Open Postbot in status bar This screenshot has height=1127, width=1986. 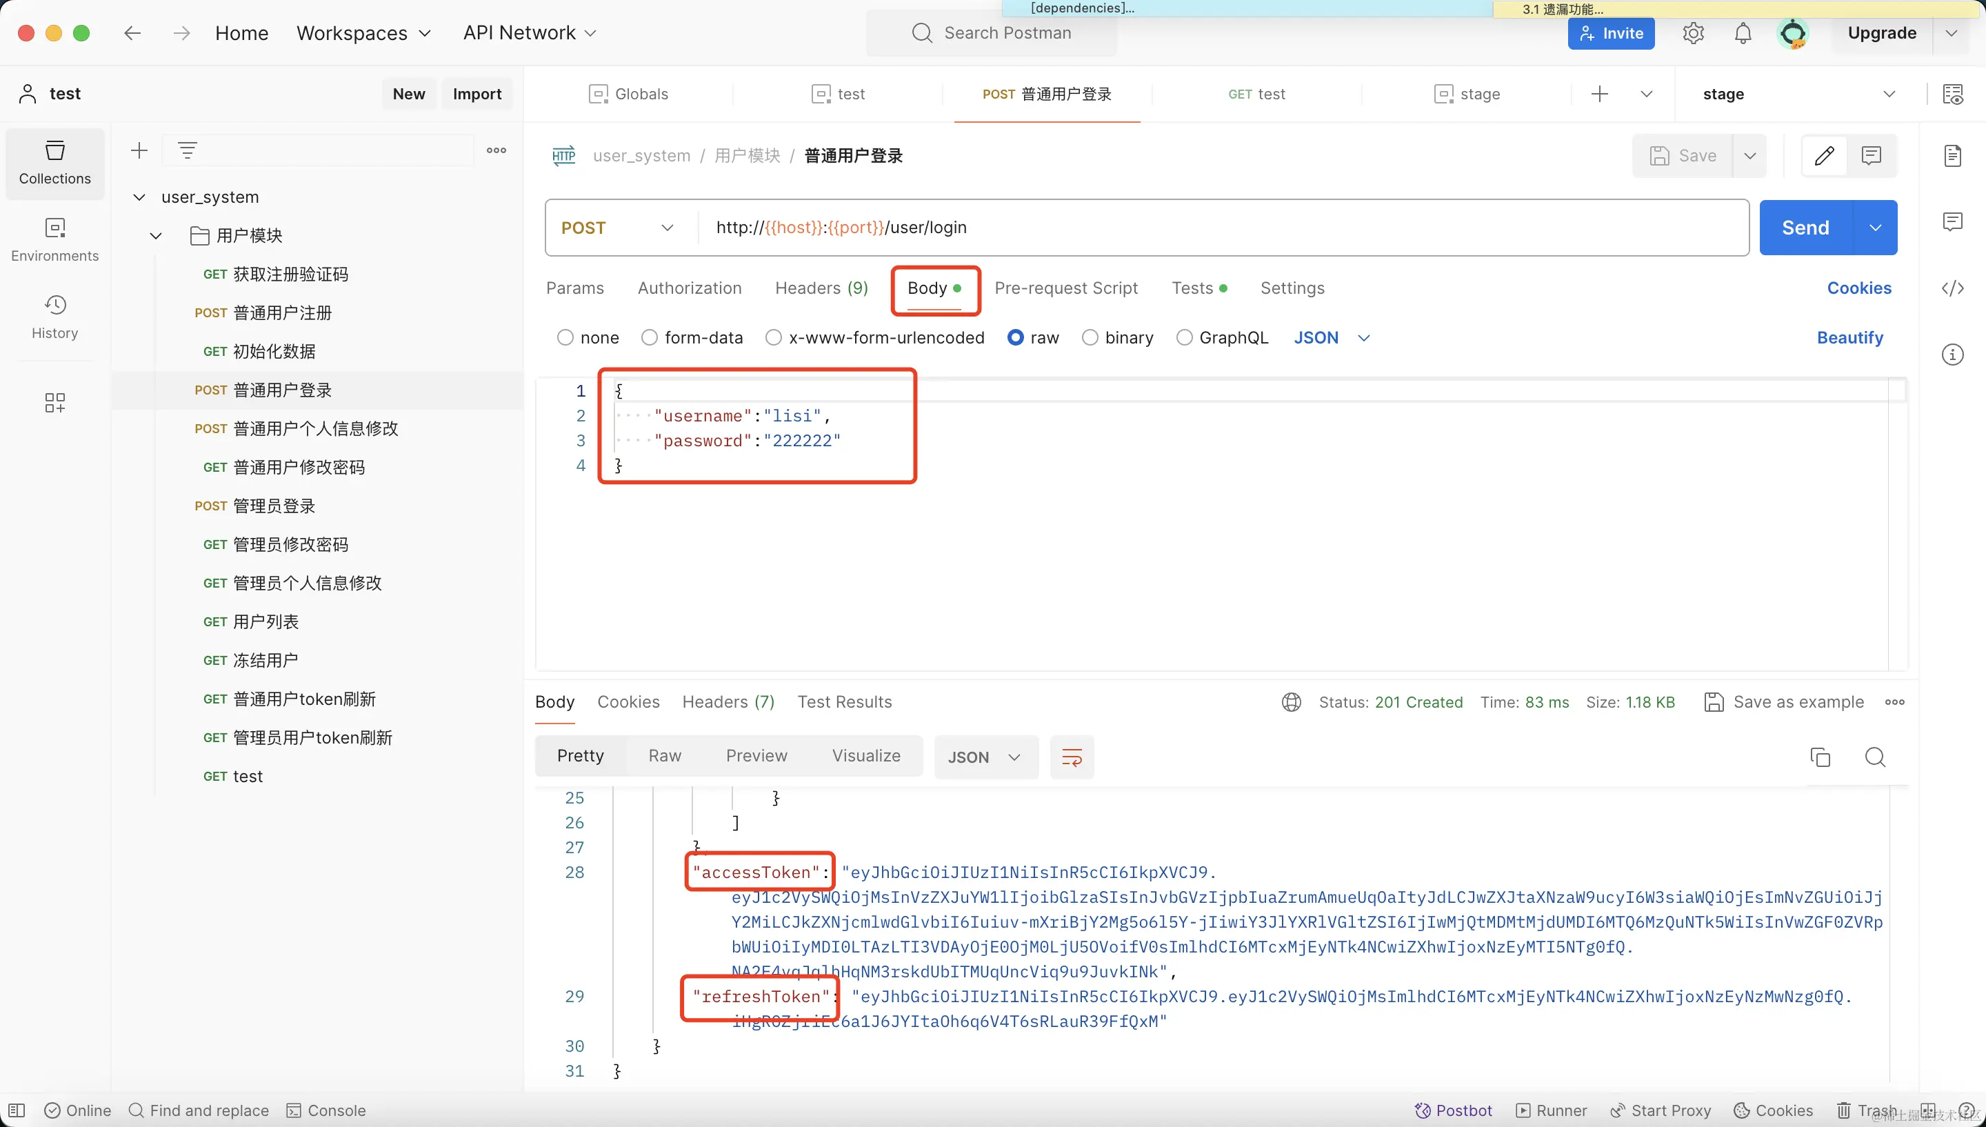(1453, 1110)
